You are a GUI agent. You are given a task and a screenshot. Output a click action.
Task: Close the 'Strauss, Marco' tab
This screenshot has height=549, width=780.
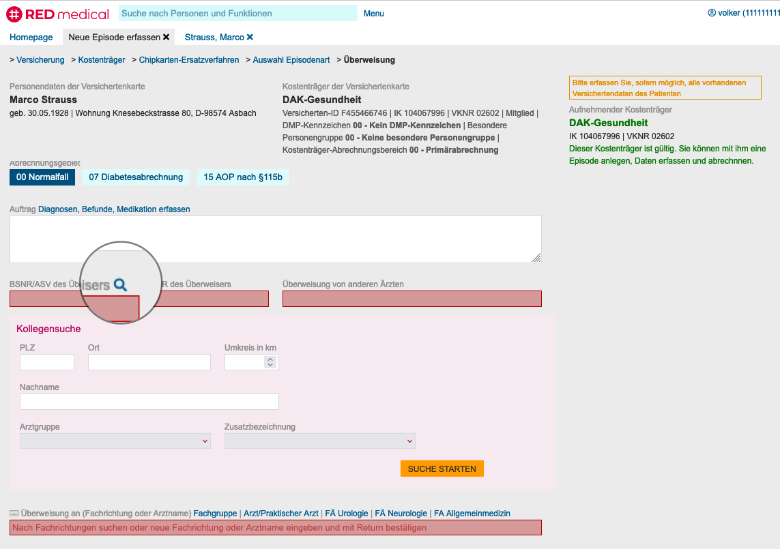point(250,38)
